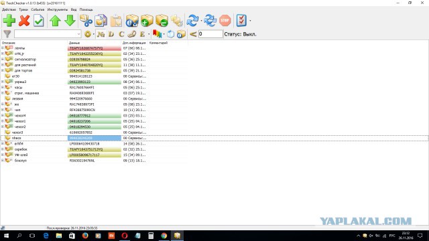Expand the "для растений" track row

tap(3, 65)
